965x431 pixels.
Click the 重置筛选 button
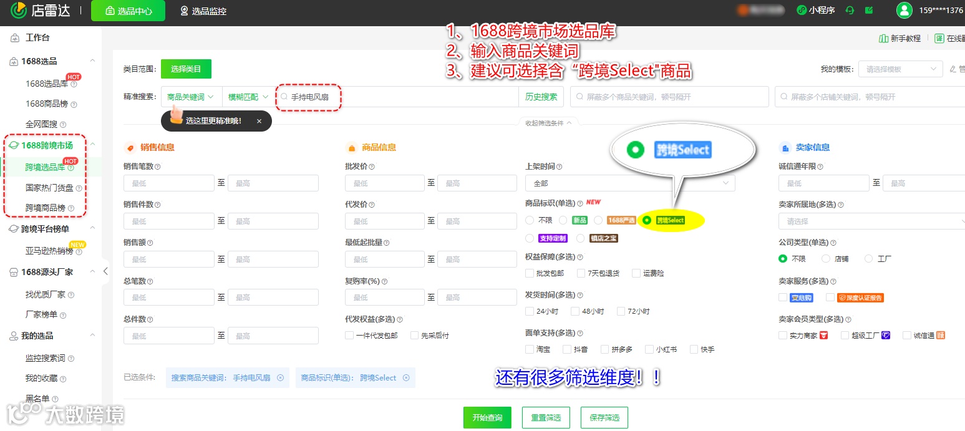[x=546, y=417]
